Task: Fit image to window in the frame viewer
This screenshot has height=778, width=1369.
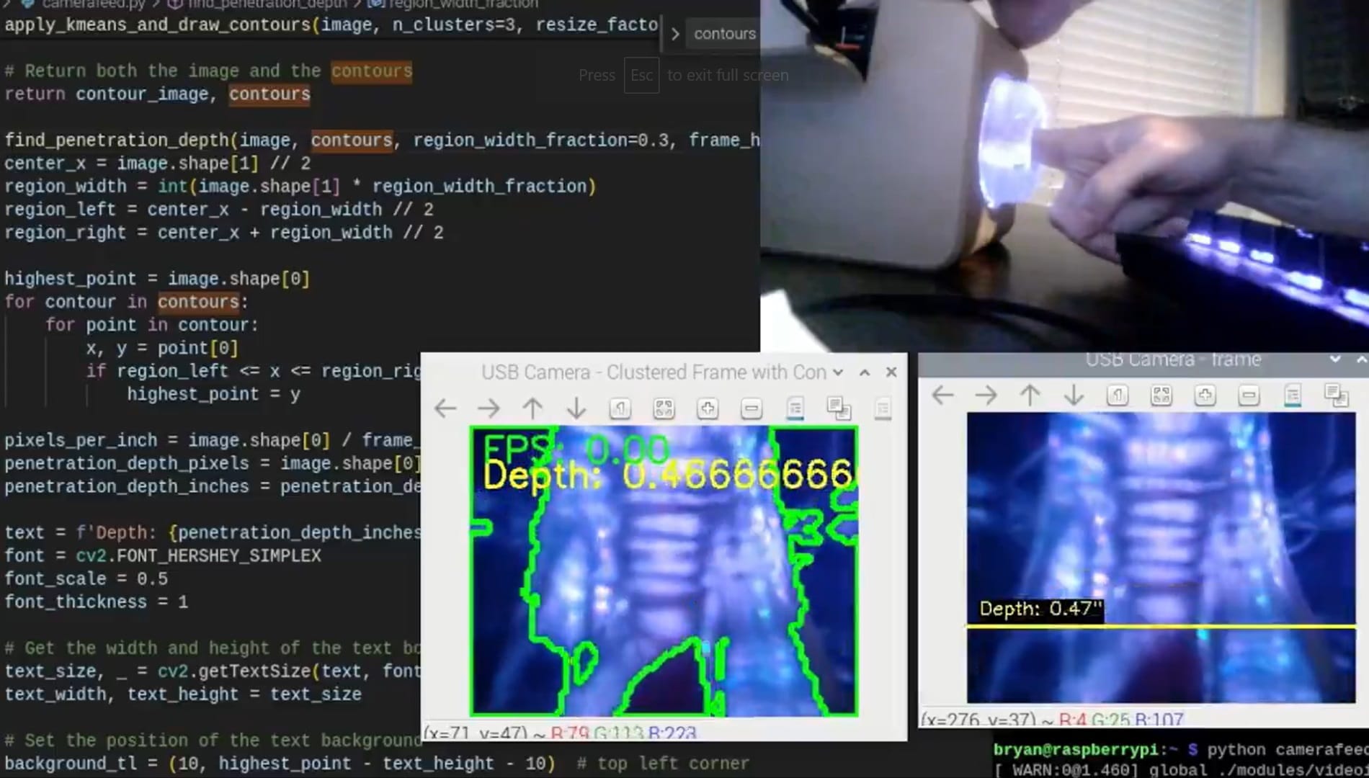Action: (1161, 395)
